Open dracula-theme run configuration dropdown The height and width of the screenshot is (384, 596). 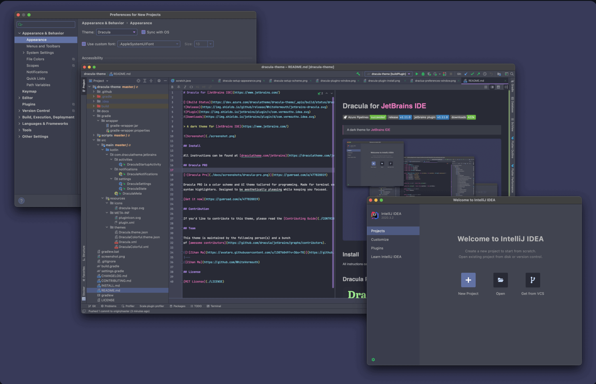[388, 74]
